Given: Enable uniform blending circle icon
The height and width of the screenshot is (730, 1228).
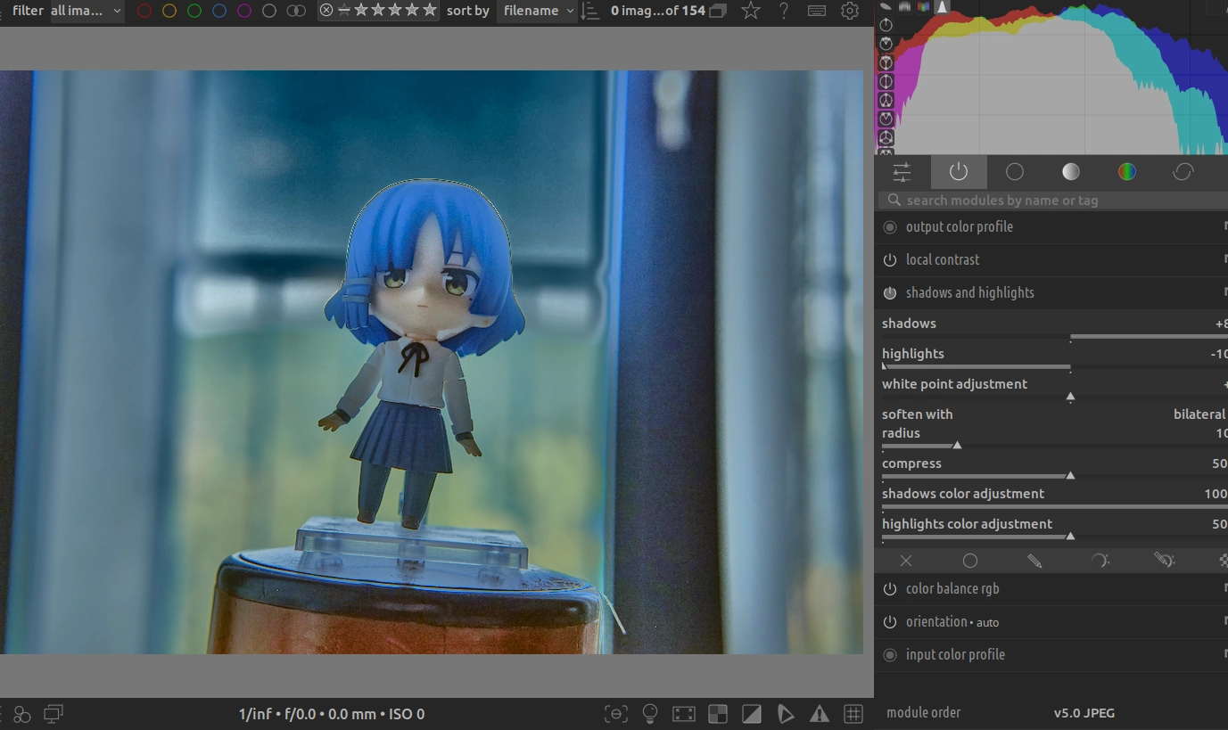Looking at the screenshot, I should [x=970, y=561].
